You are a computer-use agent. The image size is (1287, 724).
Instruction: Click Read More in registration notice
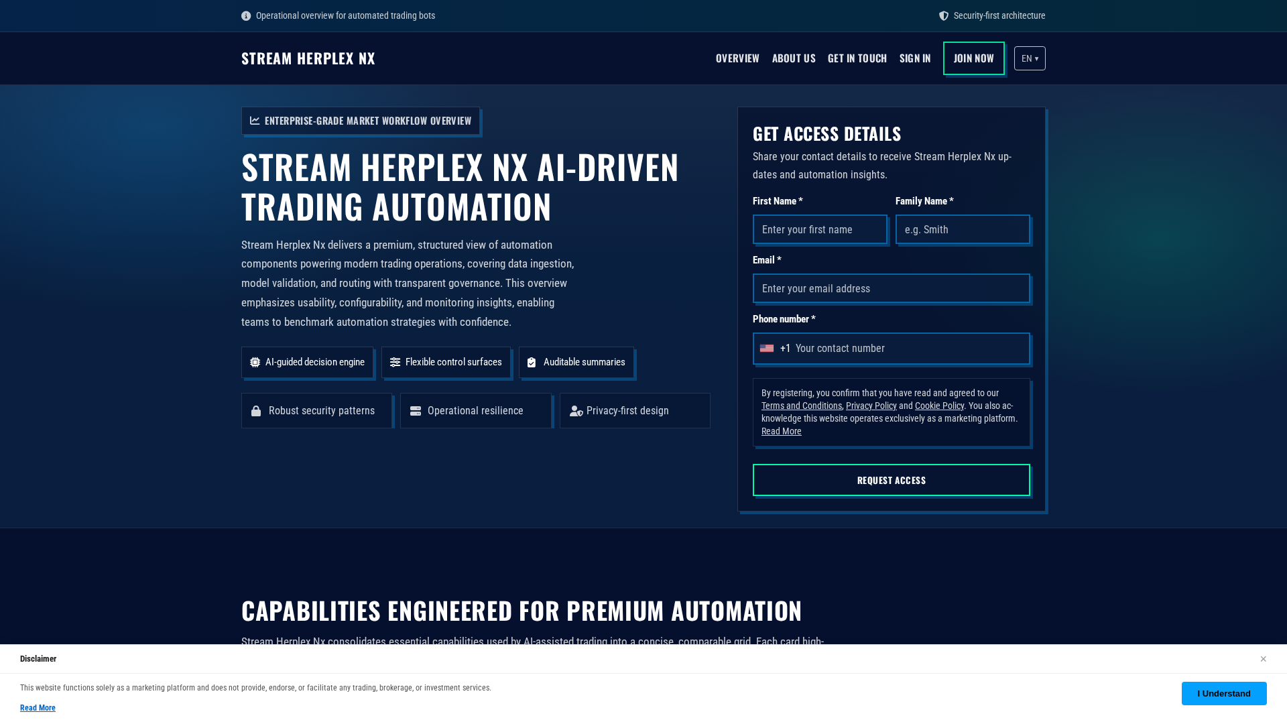pyautogui.click(x=782, y=431)
